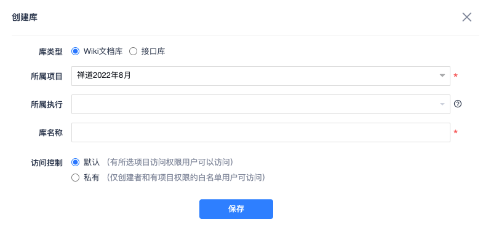Expand the 所属执行 dropdown arrow

(442, 104)
